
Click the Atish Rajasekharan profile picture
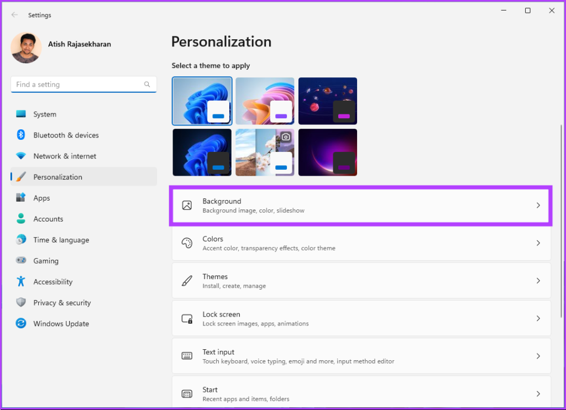point(26,48)
